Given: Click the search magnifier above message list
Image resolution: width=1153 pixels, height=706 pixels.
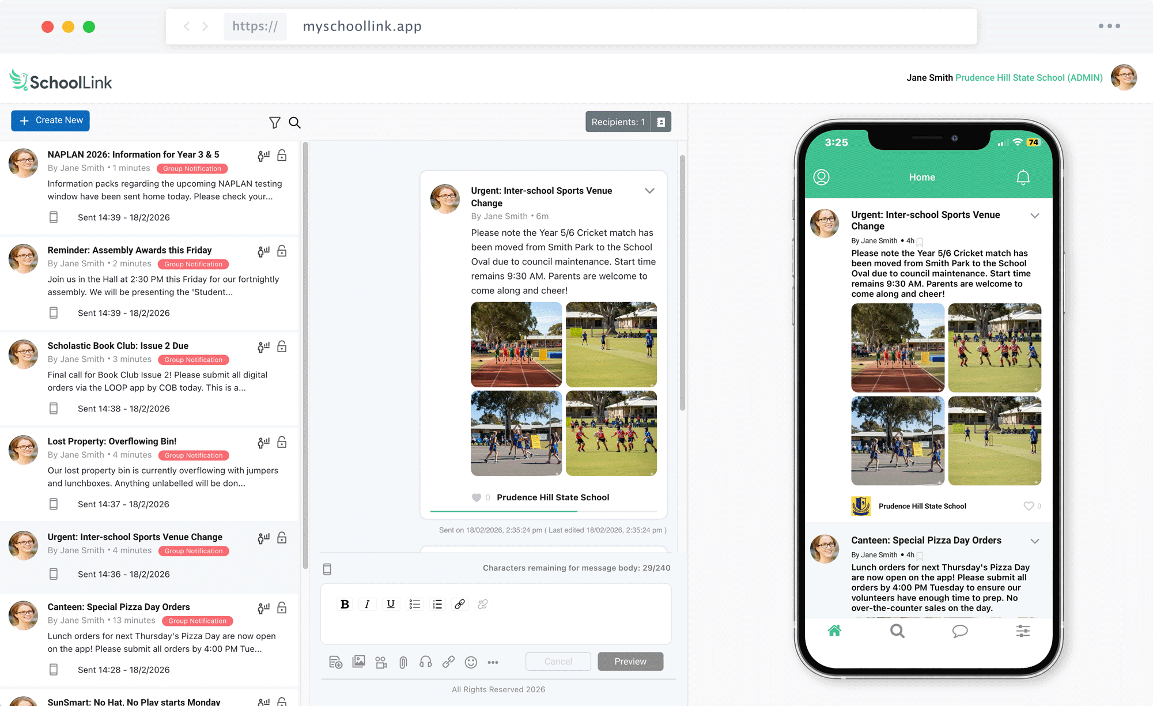Looking at the screenshot, I should coord(294,123).
